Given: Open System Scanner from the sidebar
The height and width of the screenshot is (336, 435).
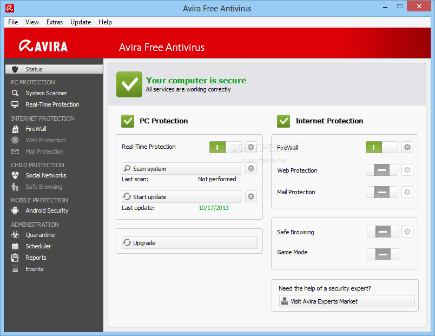Looking at the screenshot, I should pos(46,93).
